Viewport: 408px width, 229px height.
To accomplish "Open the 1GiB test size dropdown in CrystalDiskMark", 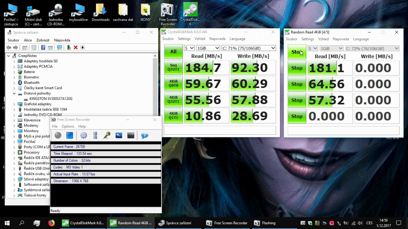I will tap(208, 48).
